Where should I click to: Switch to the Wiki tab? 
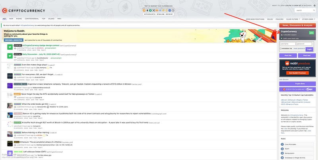(x=59, y=19)
